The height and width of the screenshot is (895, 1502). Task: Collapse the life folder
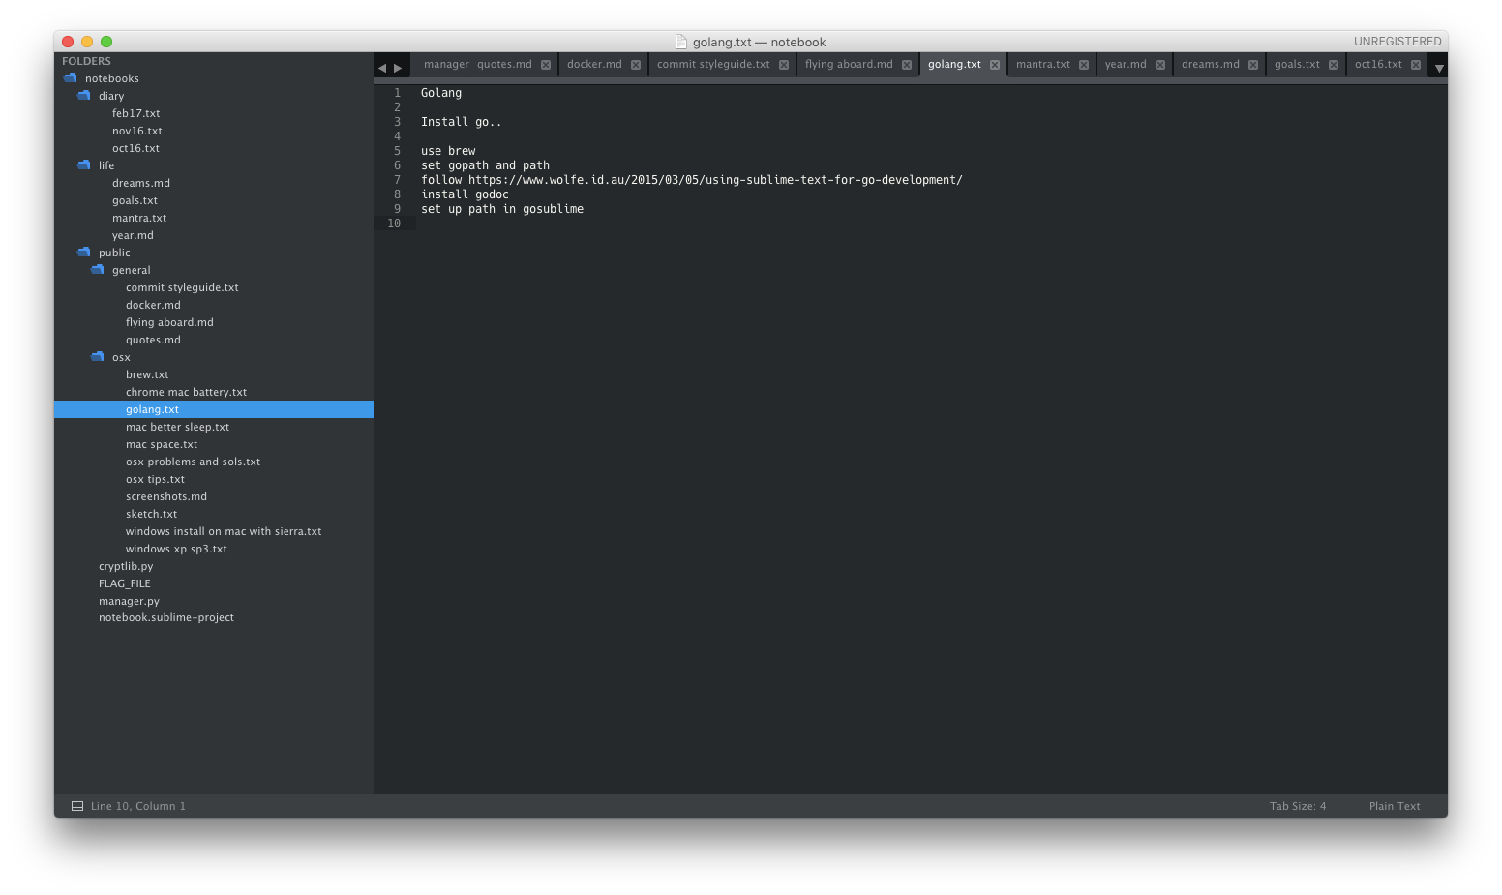click(83, 165)
